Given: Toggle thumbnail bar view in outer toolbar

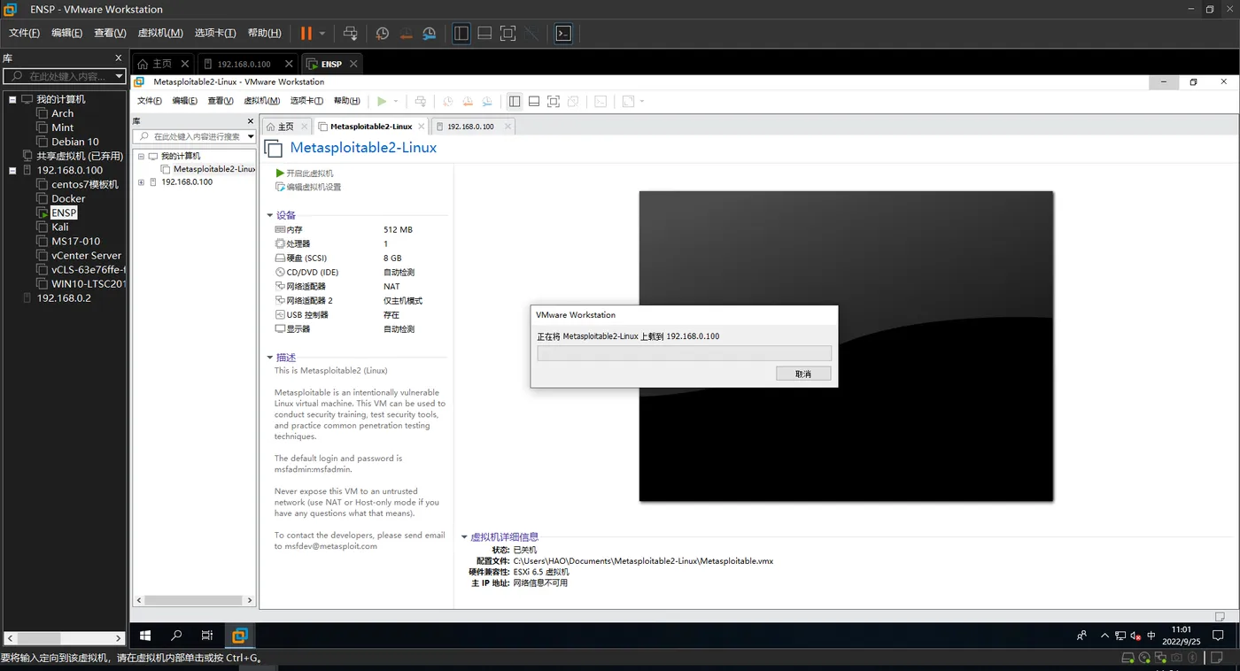Looking at the screenshot, I should tap(484, 34).
